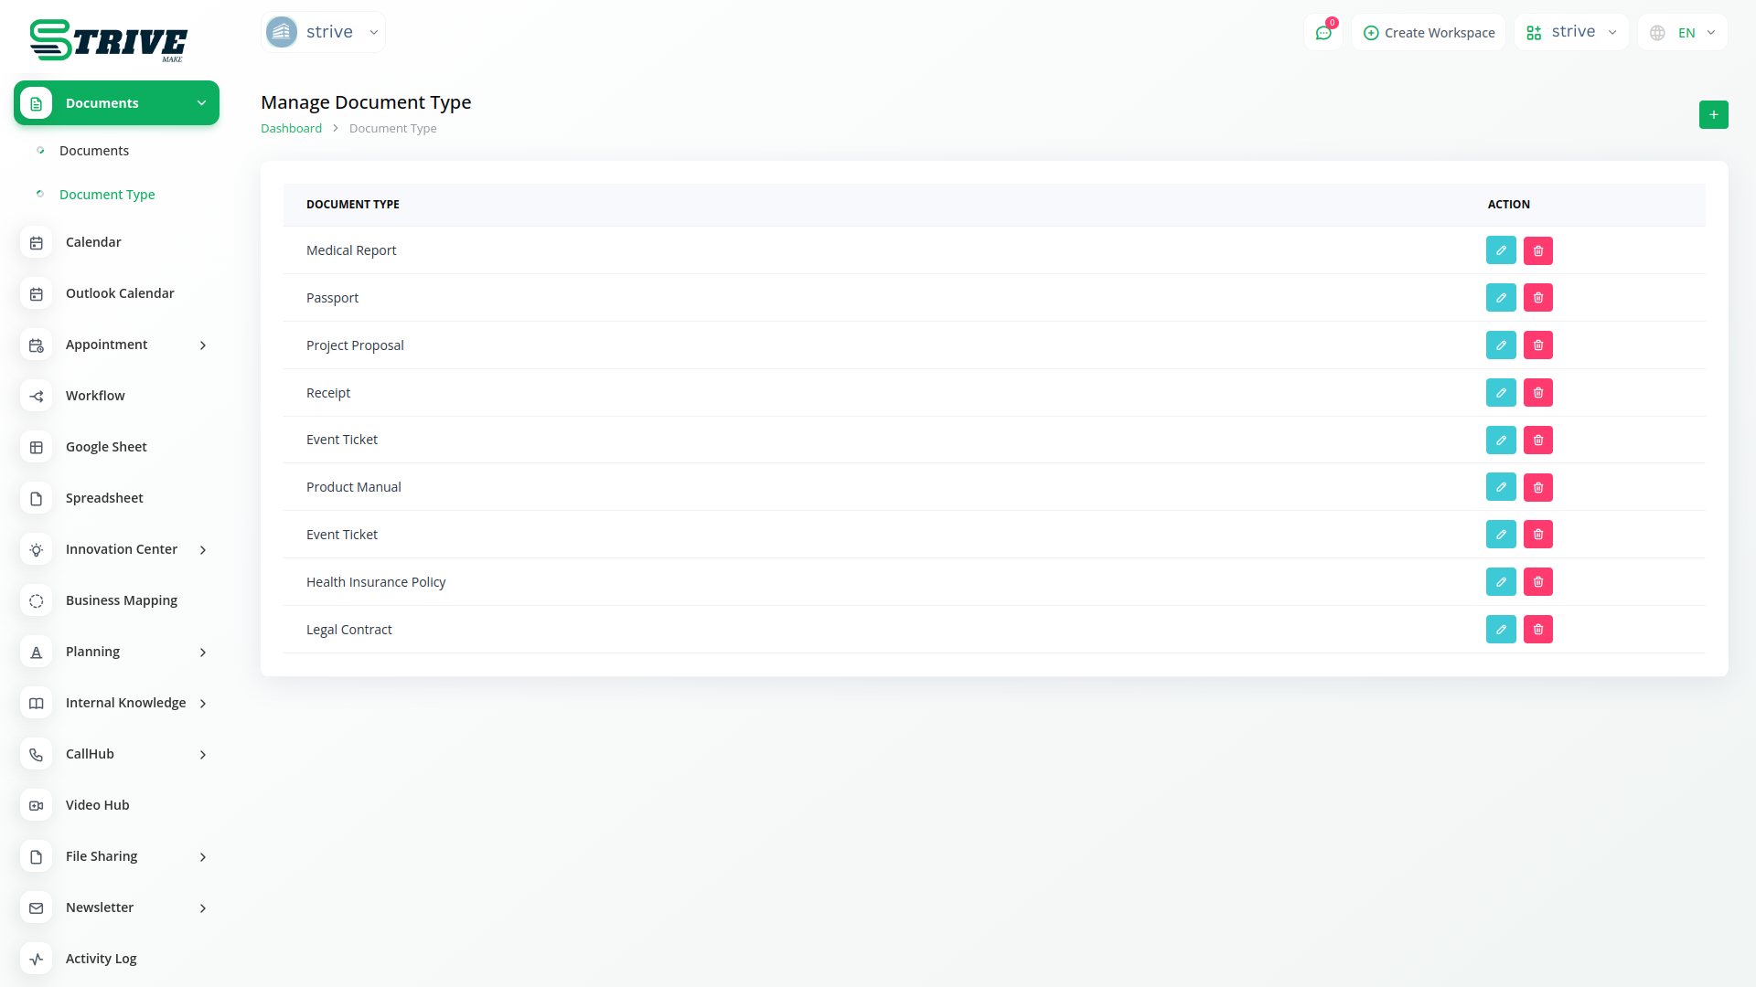Expand the Appointment sidebar menu
This screenshot has height=987, width=1756.
pos(202,345)
